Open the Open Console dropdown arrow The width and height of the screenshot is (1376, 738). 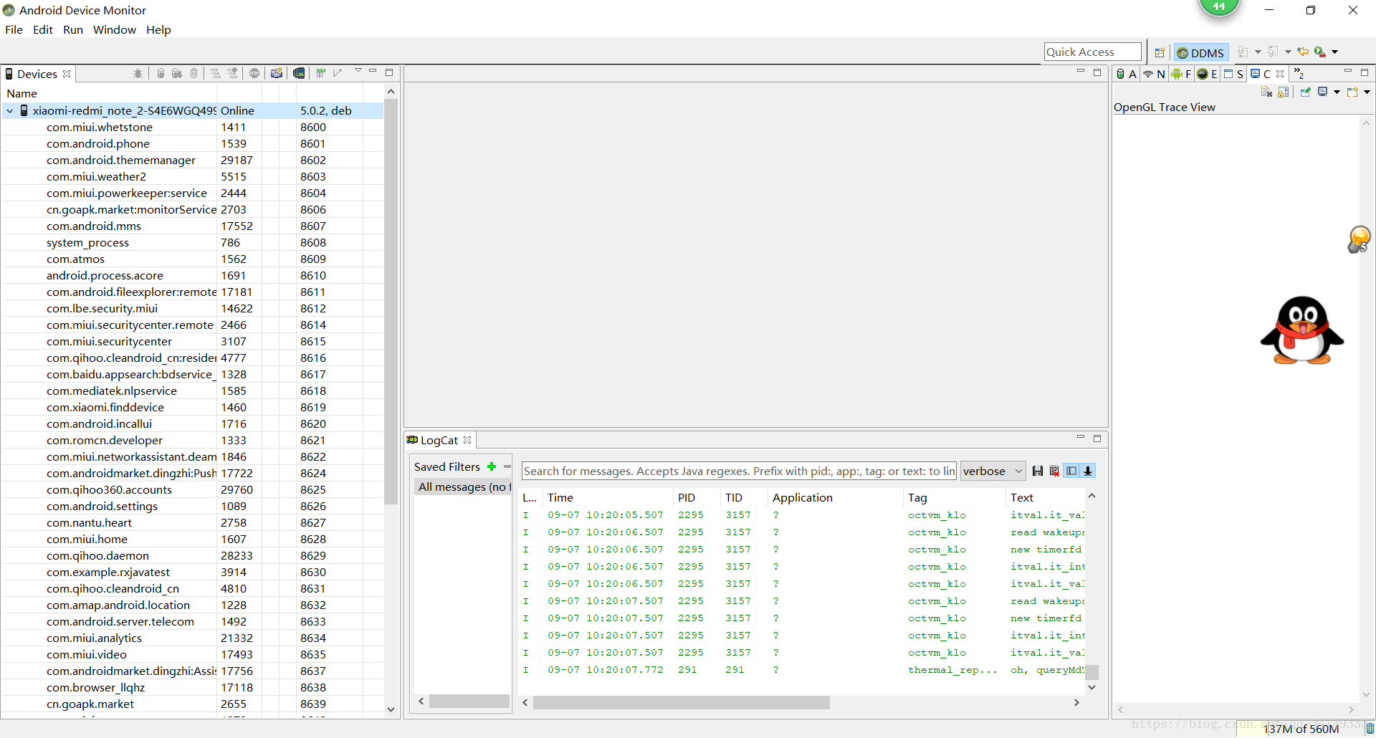coord(1367,92)
